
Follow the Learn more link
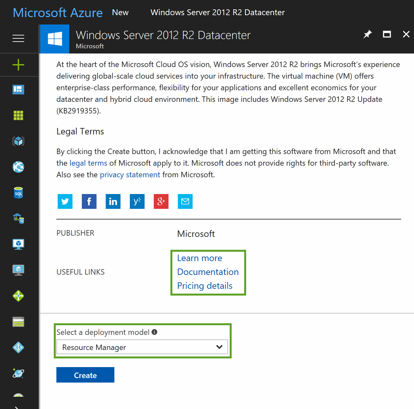coord(200,258)
